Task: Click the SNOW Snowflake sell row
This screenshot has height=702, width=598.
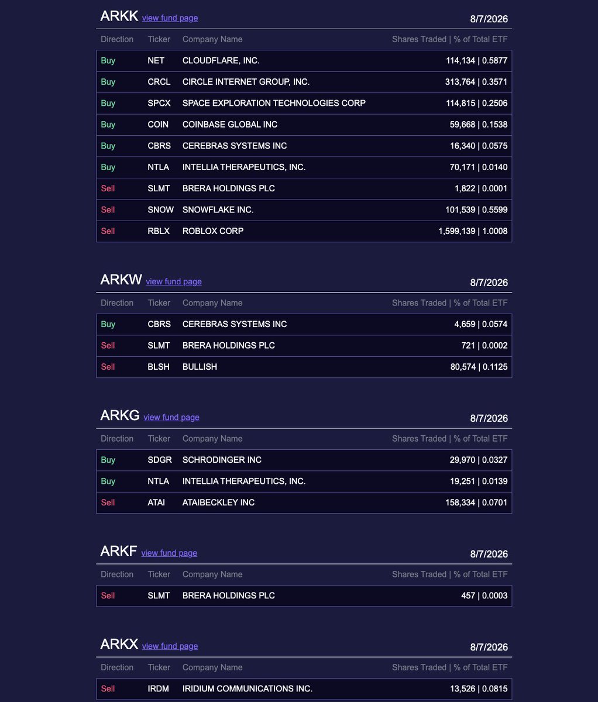Action: (x=304, y=210)
